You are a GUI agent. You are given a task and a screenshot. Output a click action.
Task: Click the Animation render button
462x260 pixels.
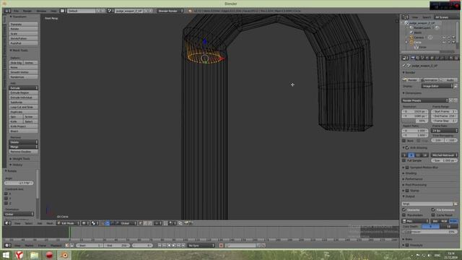point(430,80)
